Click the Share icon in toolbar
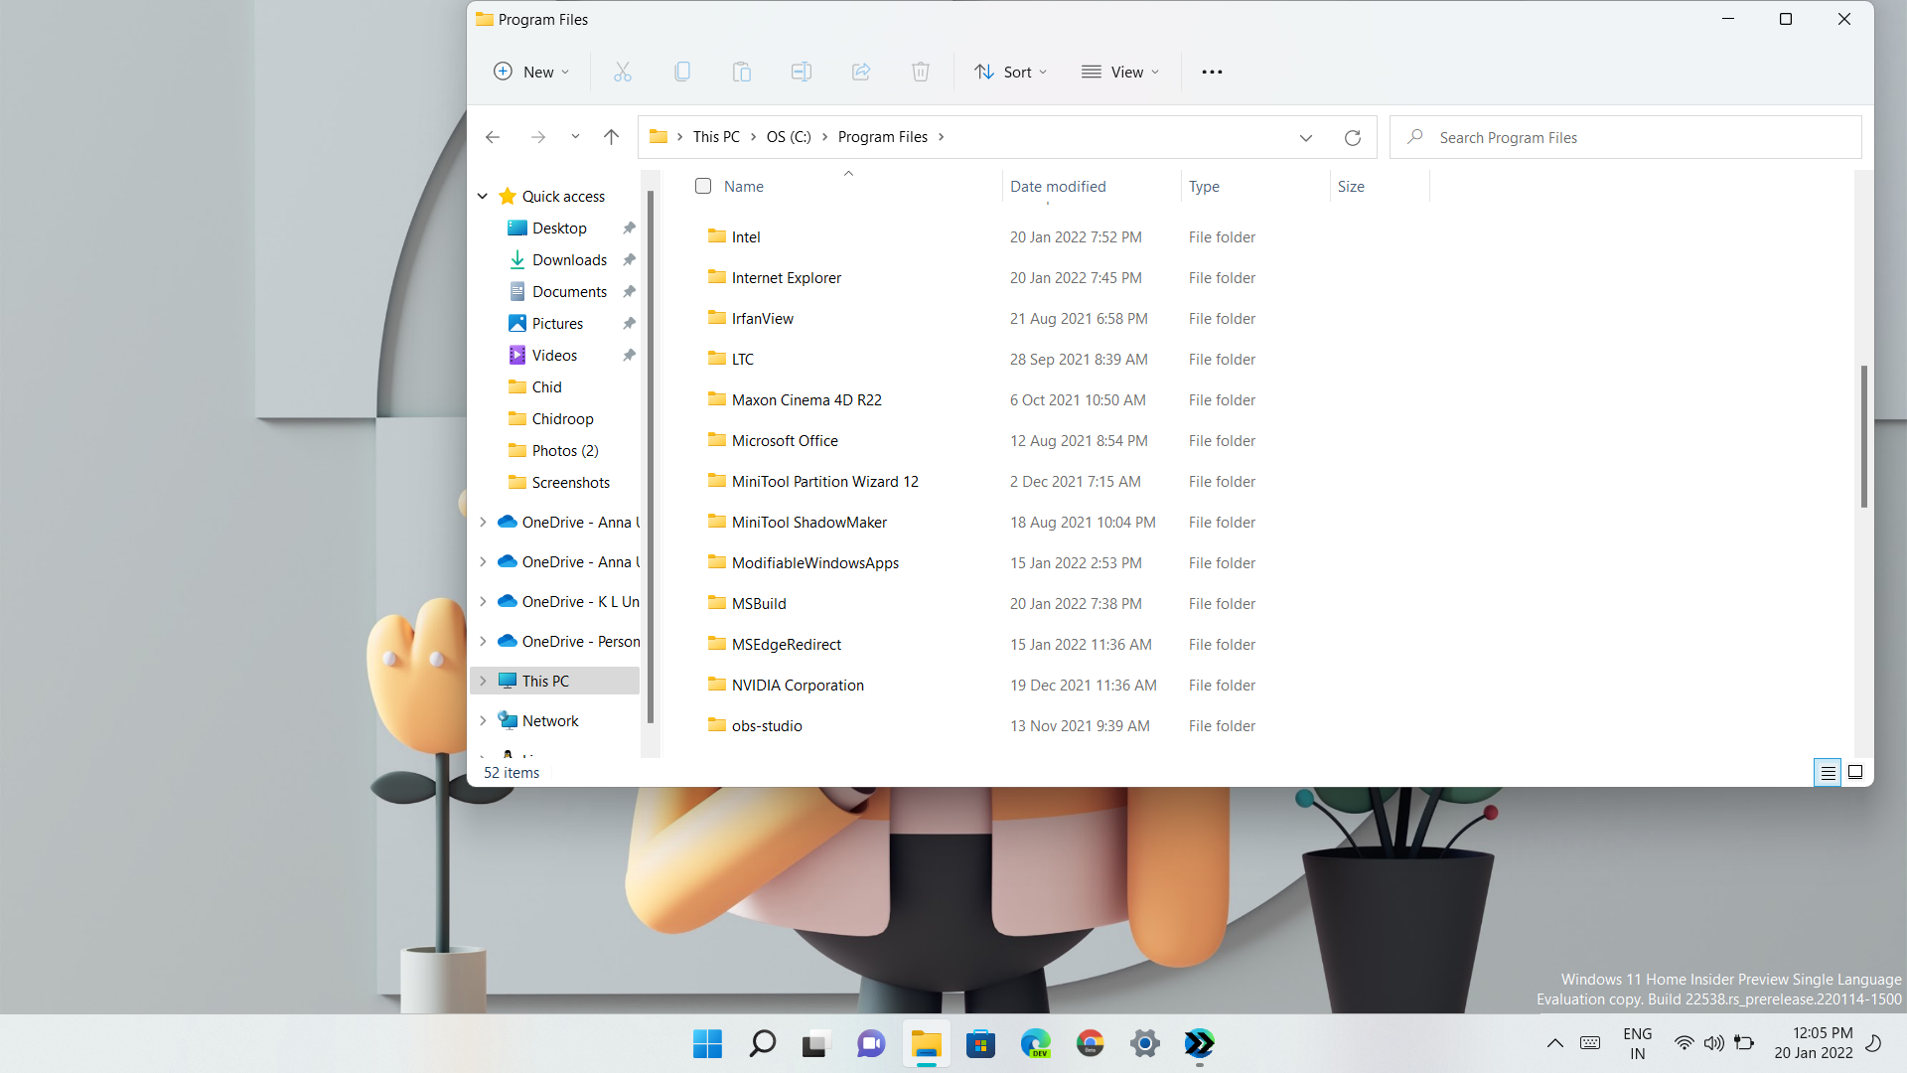 point(860,72)
